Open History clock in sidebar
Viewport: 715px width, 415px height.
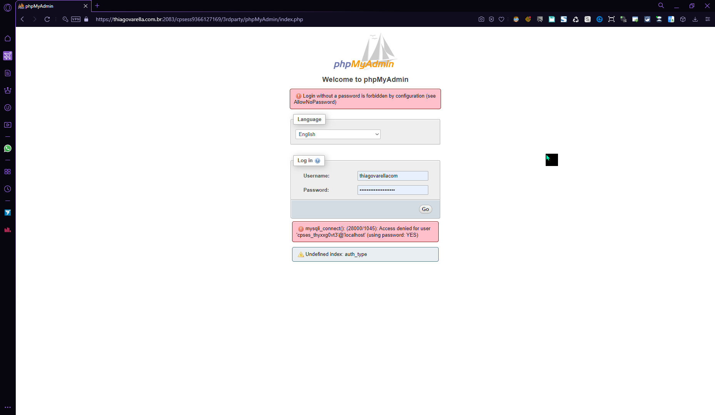tap(8, 189)
